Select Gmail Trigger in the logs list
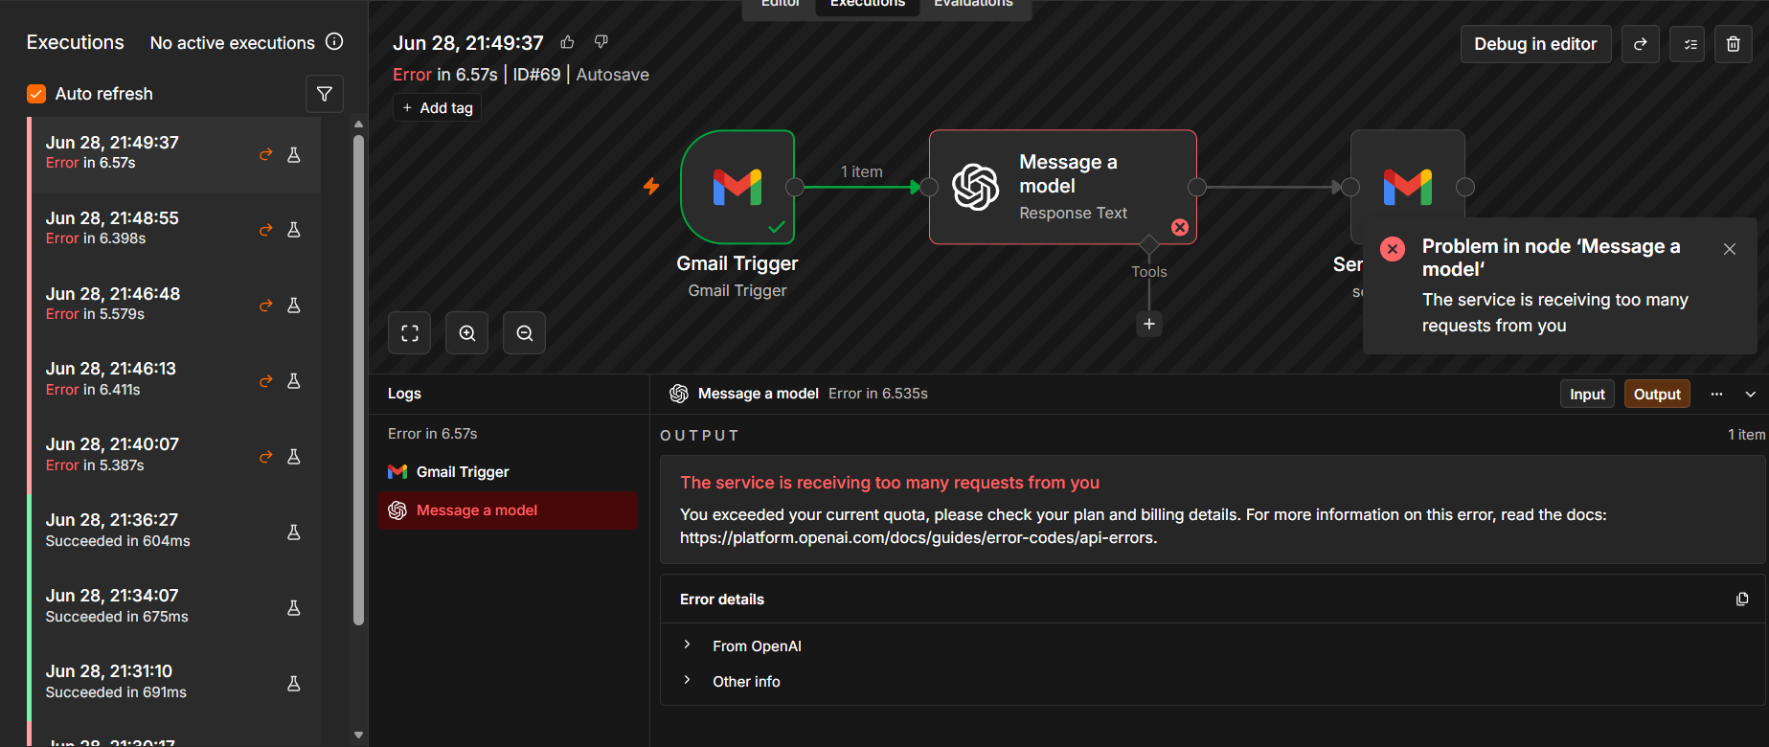 click(x=508, y=472)
